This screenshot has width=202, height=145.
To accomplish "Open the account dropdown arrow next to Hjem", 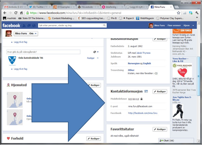I will pos(193,26).
